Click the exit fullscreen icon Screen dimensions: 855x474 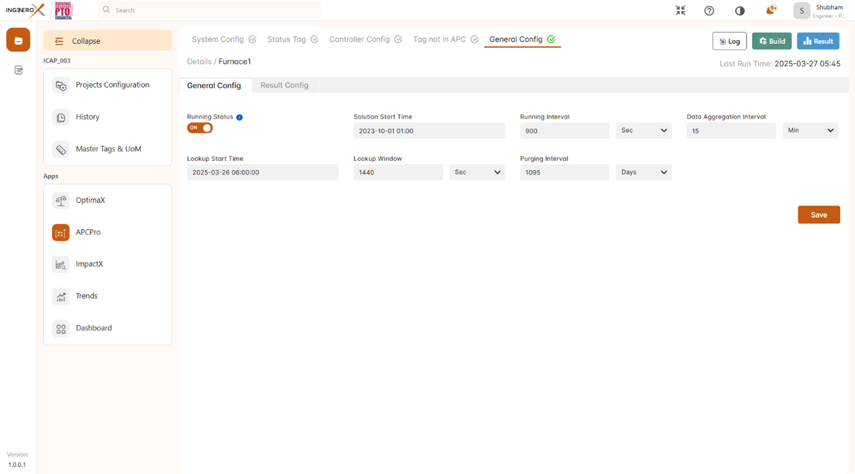point(680,11)
